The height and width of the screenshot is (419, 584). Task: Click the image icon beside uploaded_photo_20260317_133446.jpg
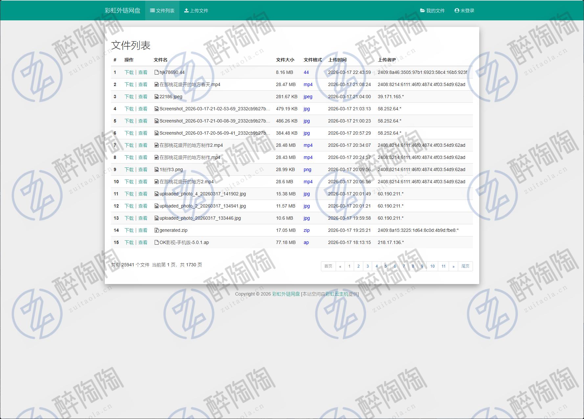tap(156, 218)
